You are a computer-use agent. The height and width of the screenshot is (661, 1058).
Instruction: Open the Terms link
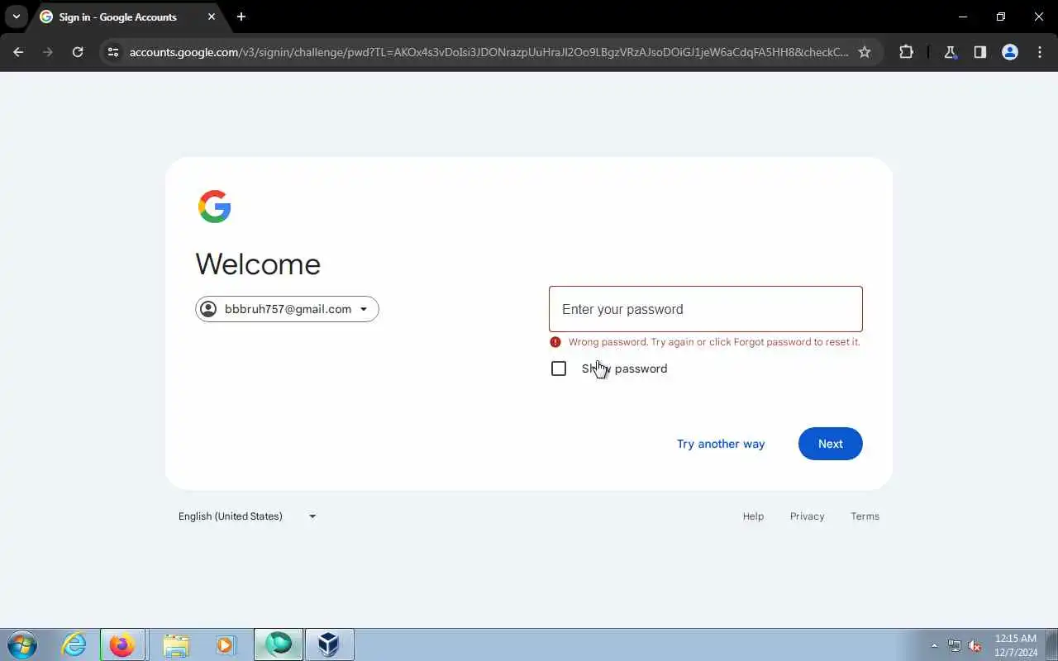tap(865, 516)
